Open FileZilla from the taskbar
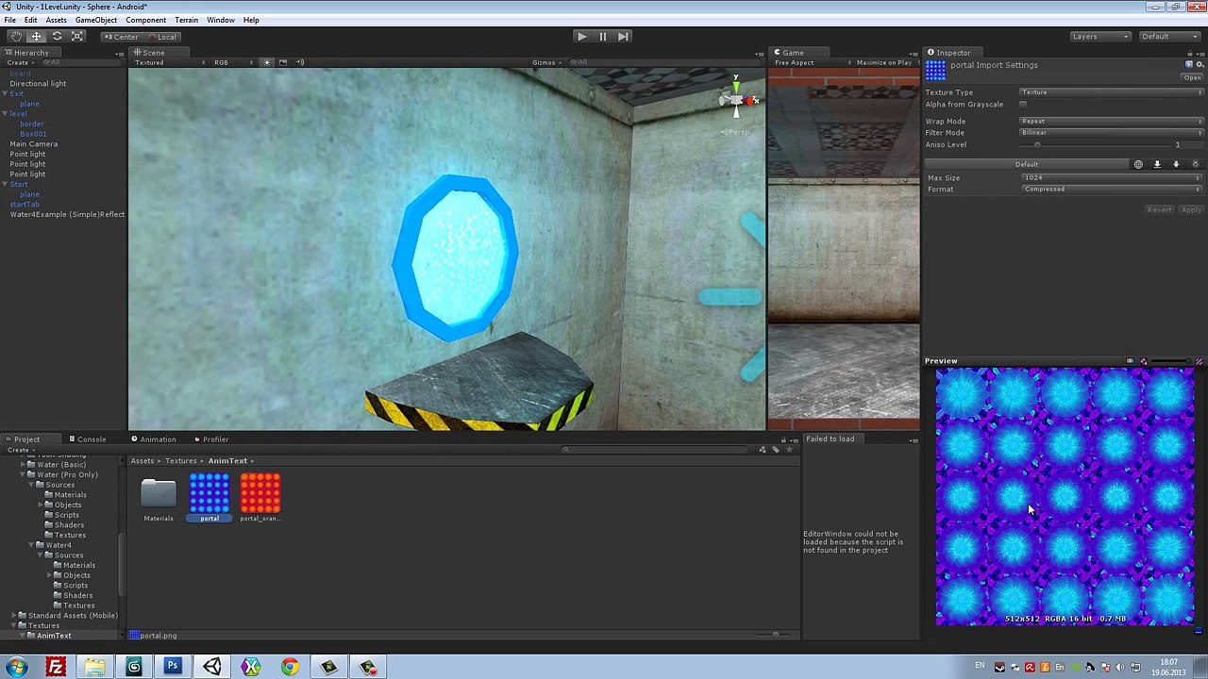The image size is (1208, 679). [56, 667]
